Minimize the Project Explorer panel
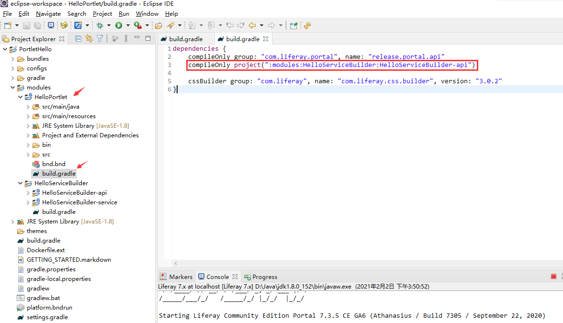Viewport: 563px width, 323px height. (x=137, y=37)
